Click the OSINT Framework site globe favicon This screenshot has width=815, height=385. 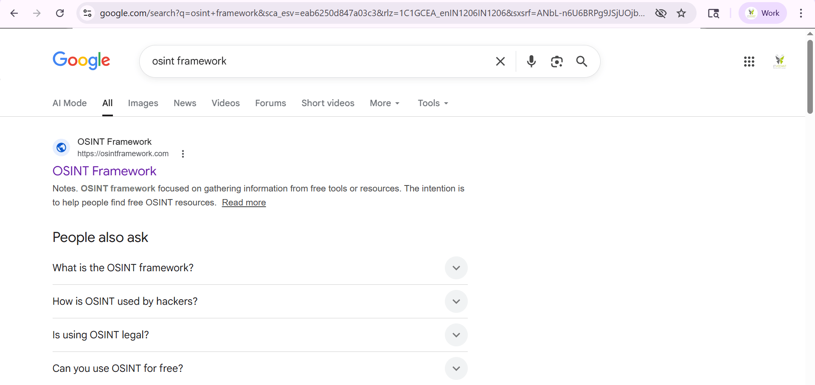[x=62, y=147]
